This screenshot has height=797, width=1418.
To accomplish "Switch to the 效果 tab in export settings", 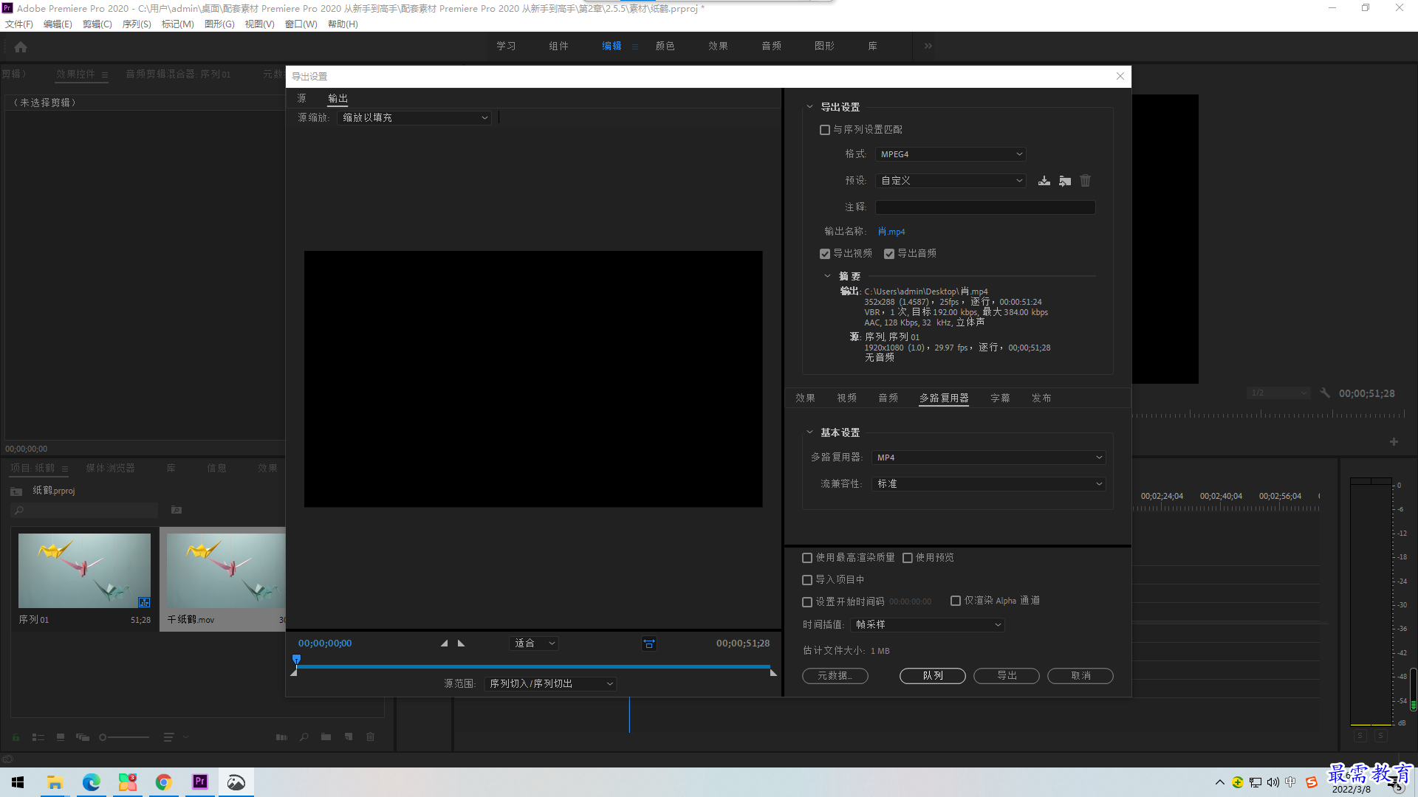I will point(805,398).
